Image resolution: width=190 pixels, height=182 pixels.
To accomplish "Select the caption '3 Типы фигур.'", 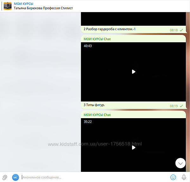I will tap(94, 105).
